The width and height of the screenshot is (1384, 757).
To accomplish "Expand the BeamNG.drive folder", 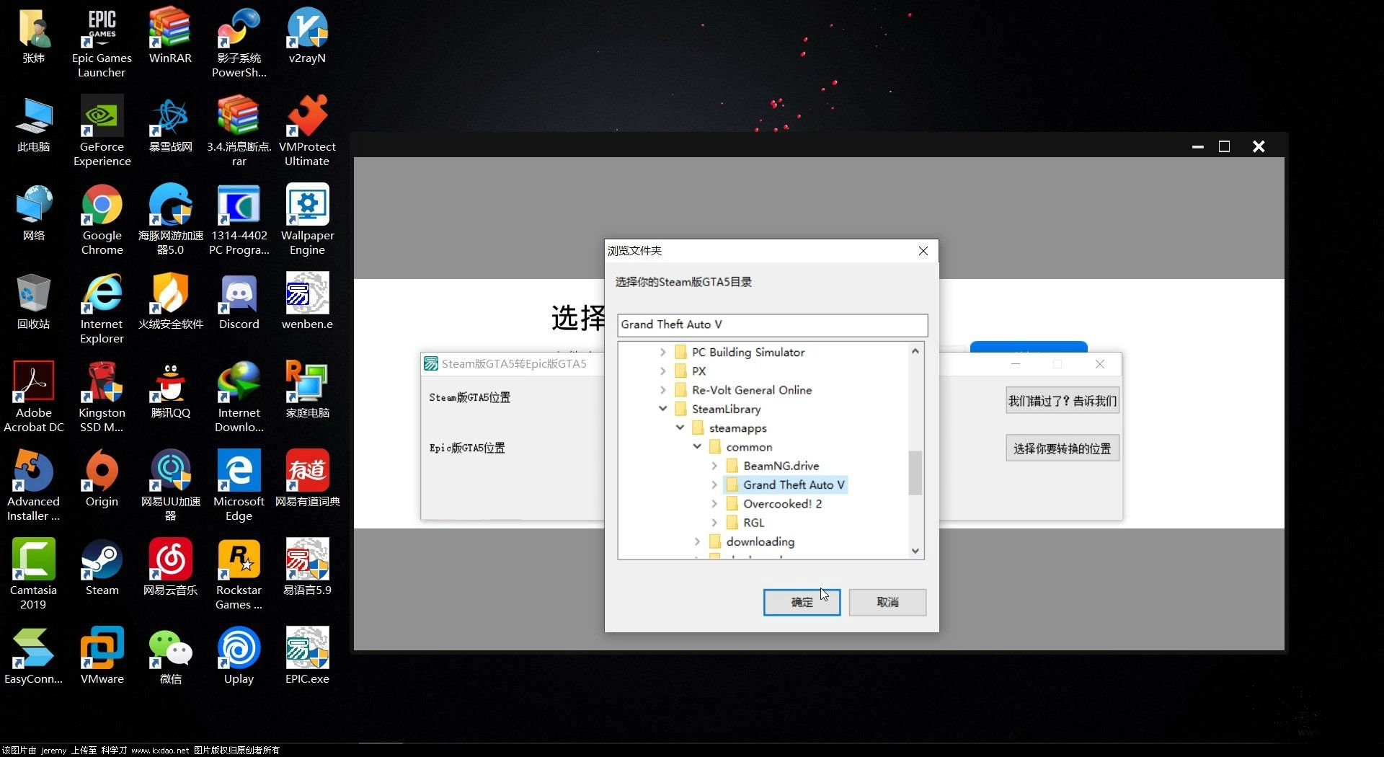I will (x=714, y=466).
